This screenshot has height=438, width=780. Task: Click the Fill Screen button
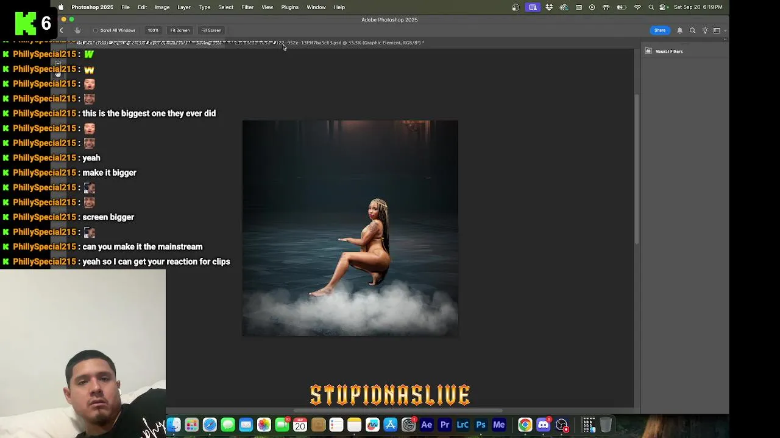pos(211,30)
